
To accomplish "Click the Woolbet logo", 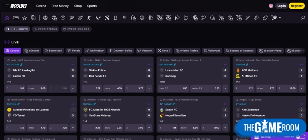I will 19,6.
